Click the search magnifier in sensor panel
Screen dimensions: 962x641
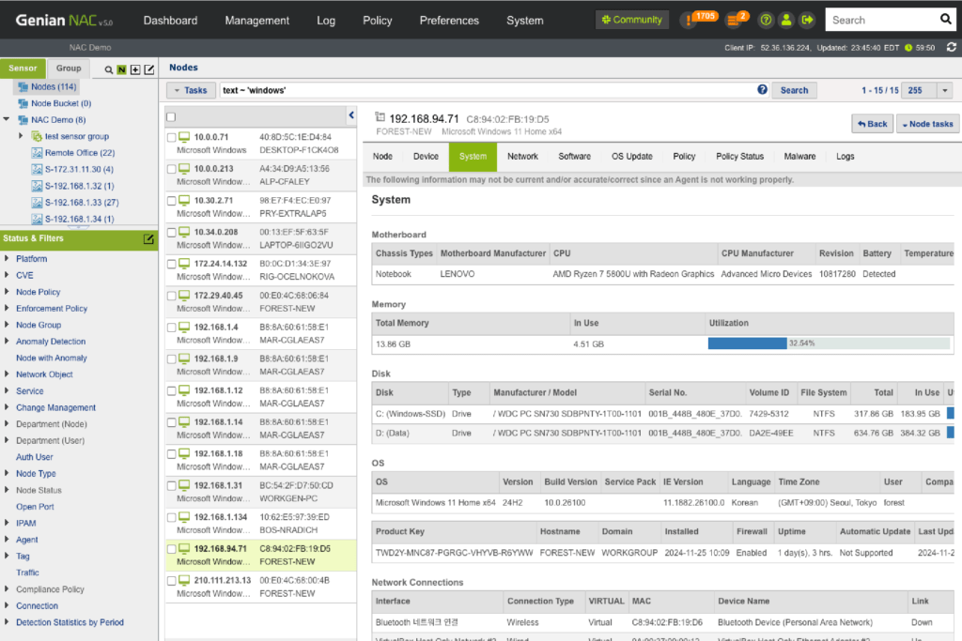coord(109,69)
